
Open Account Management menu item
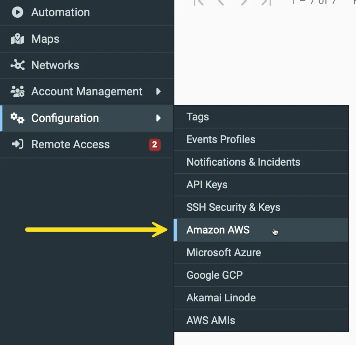tap(87, 92)
